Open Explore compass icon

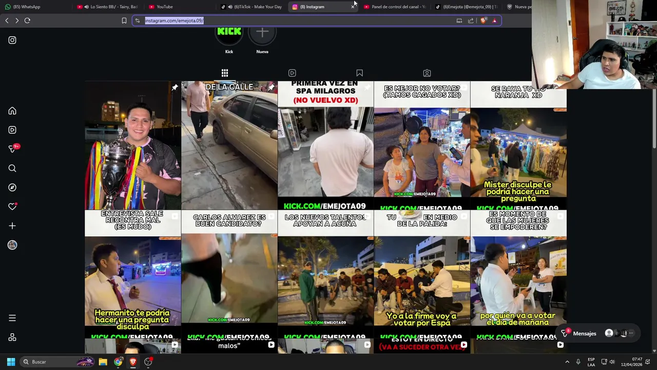pos(12,188)
